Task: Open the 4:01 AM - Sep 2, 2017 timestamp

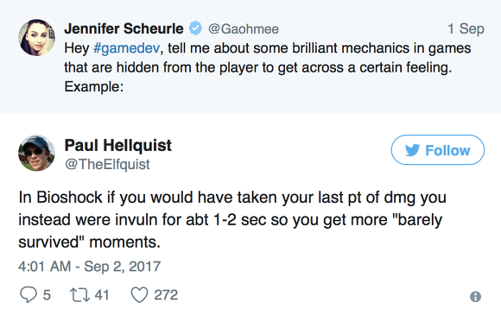Action: 90,267
